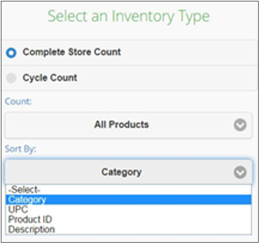Click the 'Cycle Count' label text
Viewport: 260px width, 244px height.
[50, 78]
